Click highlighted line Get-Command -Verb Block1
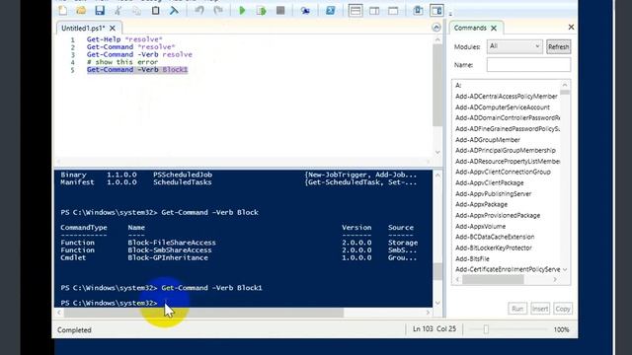Image resolution: width=632 pixels, height=355 pixels. [x=137, y=70]
